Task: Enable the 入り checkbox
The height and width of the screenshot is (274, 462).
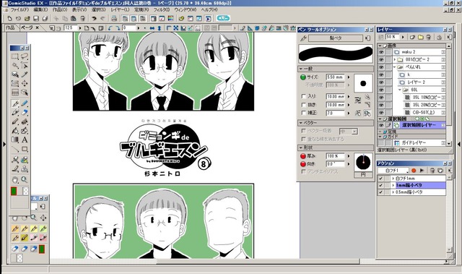Action: [303, 96]
